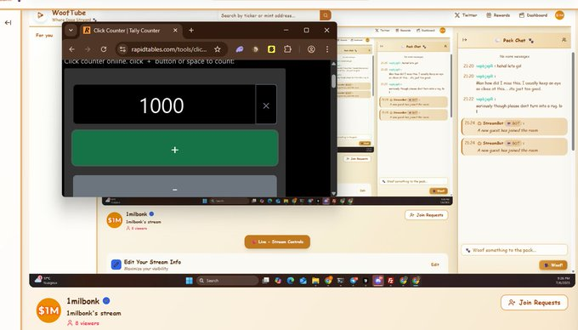This screenshot has height=330, width=578.
Task: Open Rewards in top WoofTube header
Action: click(x=498, y=15)
